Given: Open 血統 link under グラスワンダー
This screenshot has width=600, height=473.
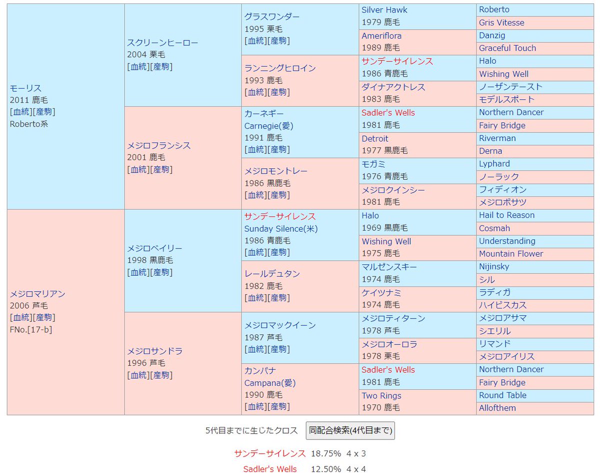Looking at the screenshot, I should 256,40.
